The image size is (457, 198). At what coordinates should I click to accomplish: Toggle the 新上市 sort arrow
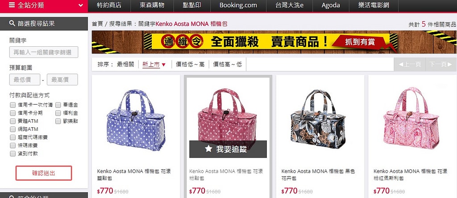(x=163, y=65)
